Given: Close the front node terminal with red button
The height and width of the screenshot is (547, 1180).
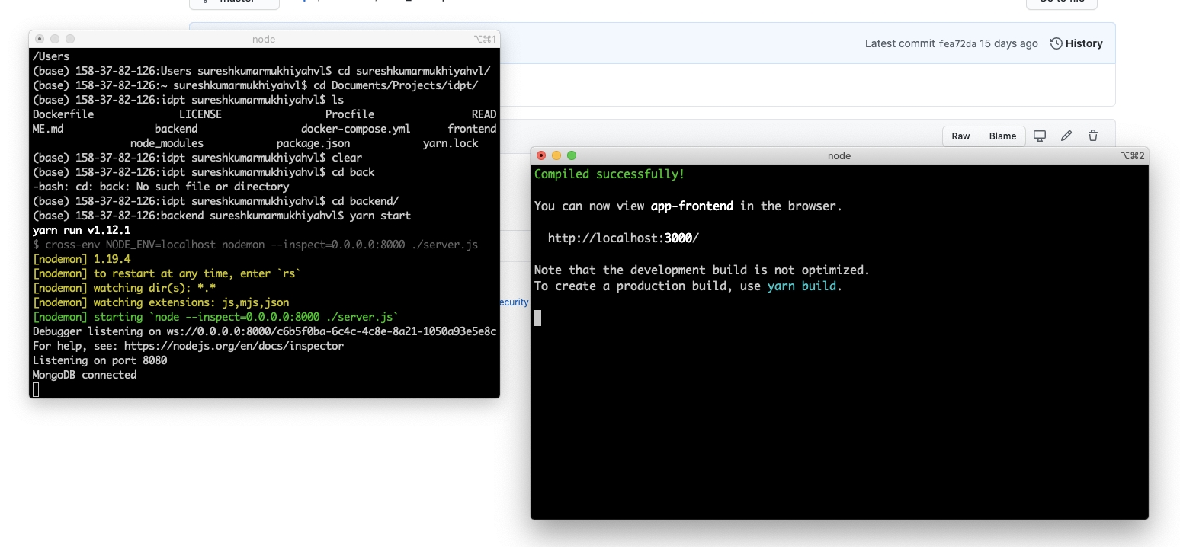Looking at the screenshot, I should (x=541, y=155).
